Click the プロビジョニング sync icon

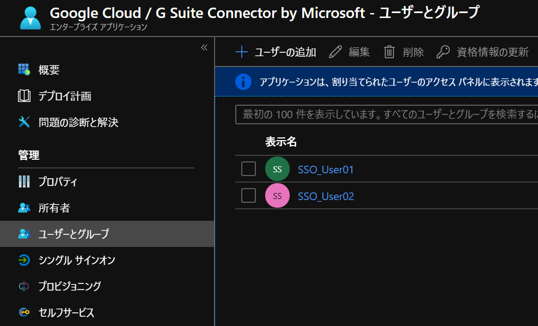pos(24,286)
